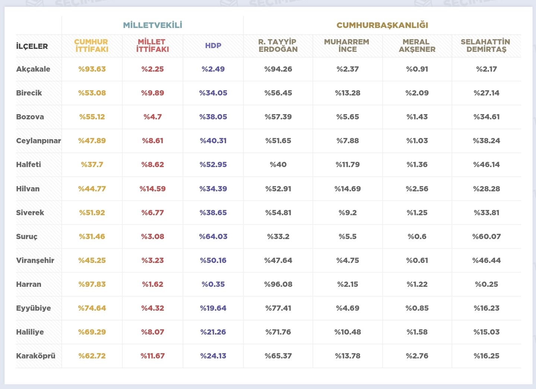Screen dimensions: 536x389
Task: Click Viranşehir HDP value %50.16
Action: point(213,260)
